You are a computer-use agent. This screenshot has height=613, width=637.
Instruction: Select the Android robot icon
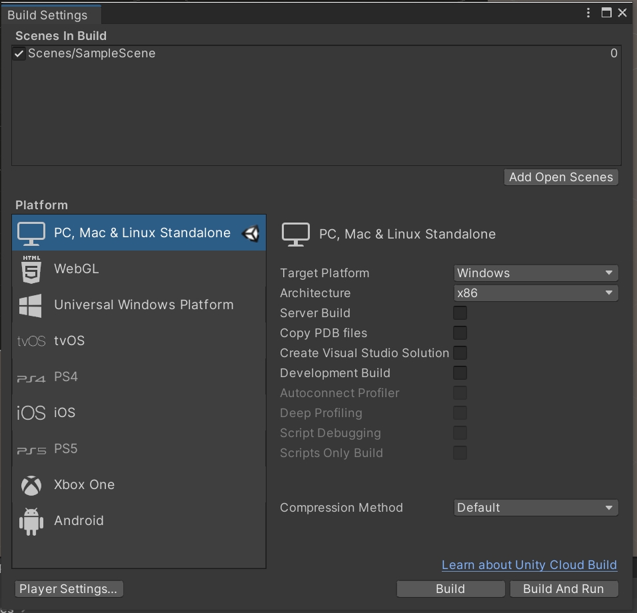pyautogui.click(x=31, y=522)
